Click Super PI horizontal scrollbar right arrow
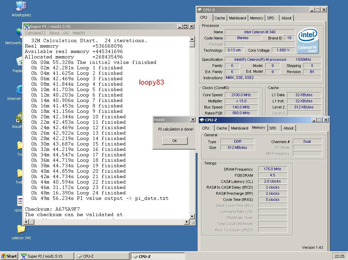This screenshot has height=260, width=348. [x=187, y=222]
